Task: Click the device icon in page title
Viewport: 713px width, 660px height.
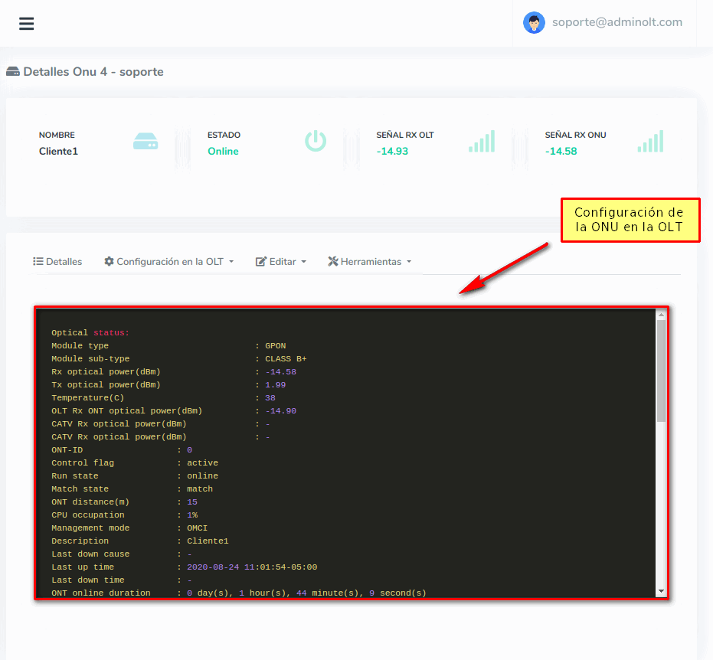Action: click(x=13, y=72)
